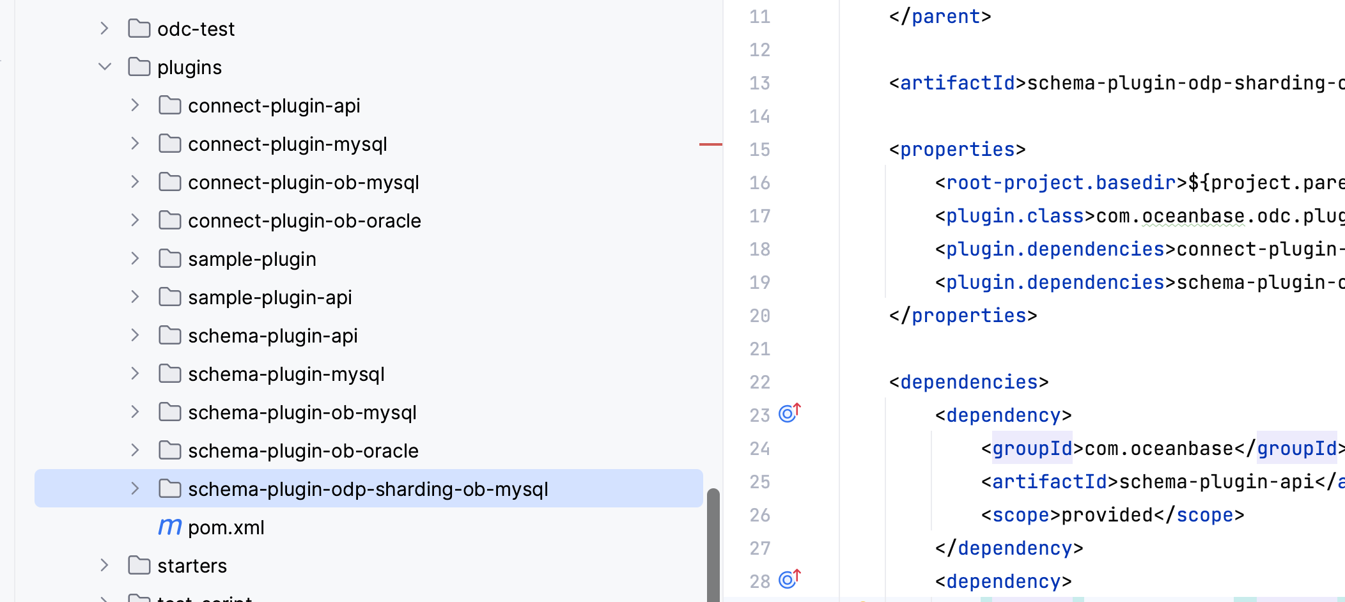
Task: Click the gutter dependency icon on line 23
Action: coord(789,413)
